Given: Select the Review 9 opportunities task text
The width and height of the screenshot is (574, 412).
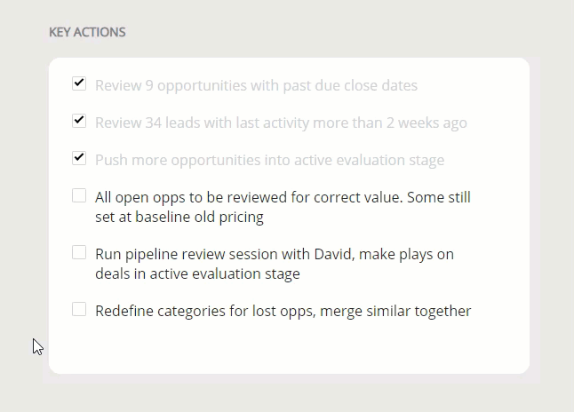Looking at the screenshot, I should click(x=256, y=85).
